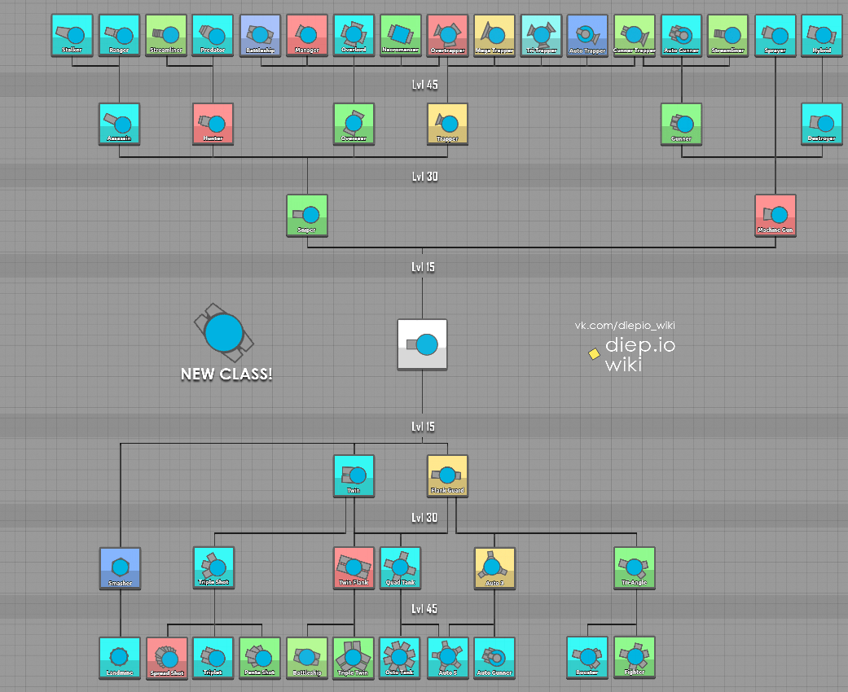Image resolution: width=848 pixels, height=692 pixels.
Task: Choose the green Gunner tile
Action: (682, 124)
